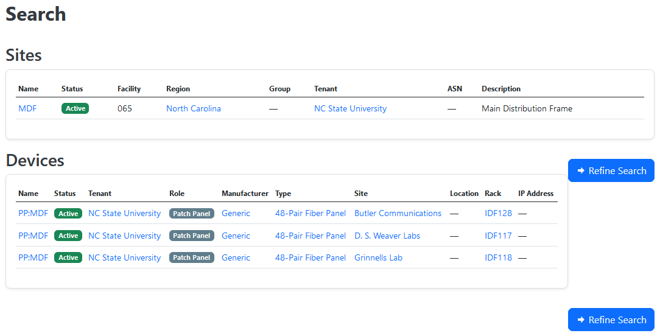Click the D. S. Weaver Labs link
Image resolution: width=660 pixels, height=336 pixels.
tap(387, 236)
